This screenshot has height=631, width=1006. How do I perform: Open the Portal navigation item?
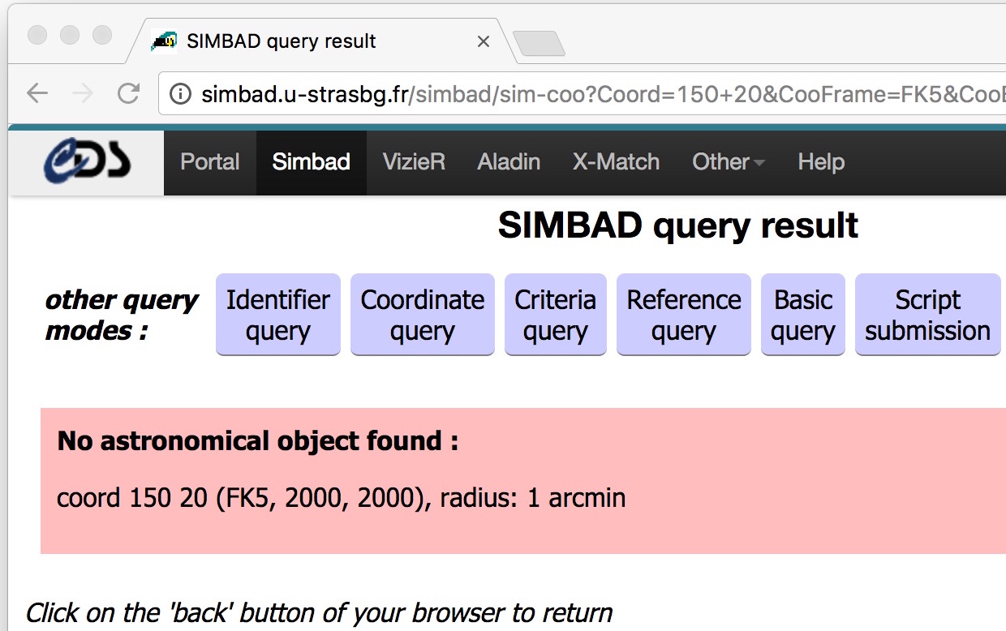pyautogui.click(x=210, y=162)
